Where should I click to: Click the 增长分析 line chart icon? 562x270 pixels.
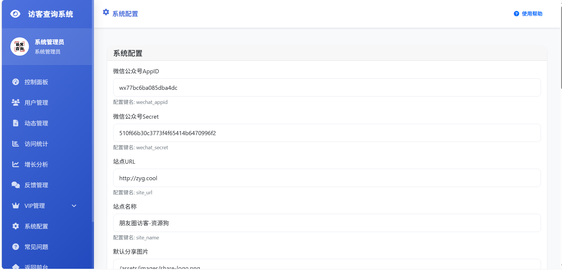coord(16,164)
